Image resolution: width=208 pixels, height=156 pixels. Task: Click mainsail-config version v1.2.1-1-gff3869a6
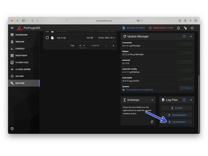(131, 72)
